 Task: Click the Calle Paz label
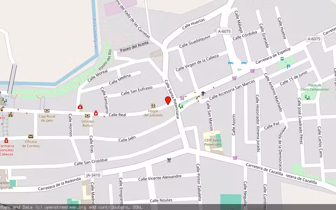click(x=272, y=126)
